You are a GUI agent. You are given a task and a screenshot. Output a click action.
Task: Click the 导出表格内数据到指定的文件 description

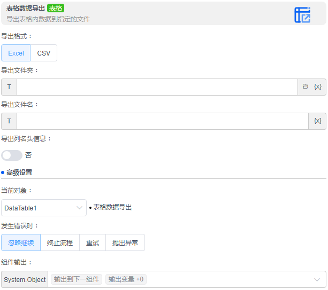tap(48, 19)
